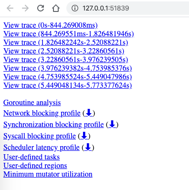Image resolution: width=189 pixels, height=190 pixels.
Task: Reload the page with the refresh icon
Action: point(41,8)
